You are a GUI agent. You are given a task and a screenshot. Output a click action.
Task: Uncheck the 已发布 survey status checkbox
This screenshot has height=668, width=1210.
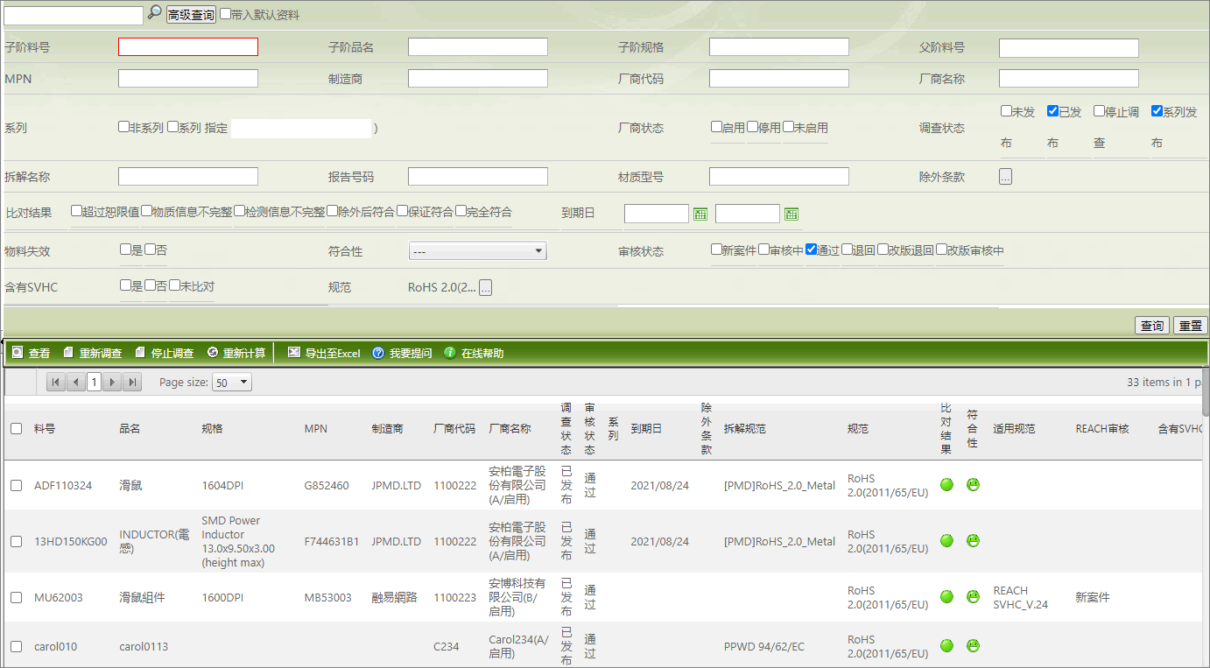pos(1052,111)
